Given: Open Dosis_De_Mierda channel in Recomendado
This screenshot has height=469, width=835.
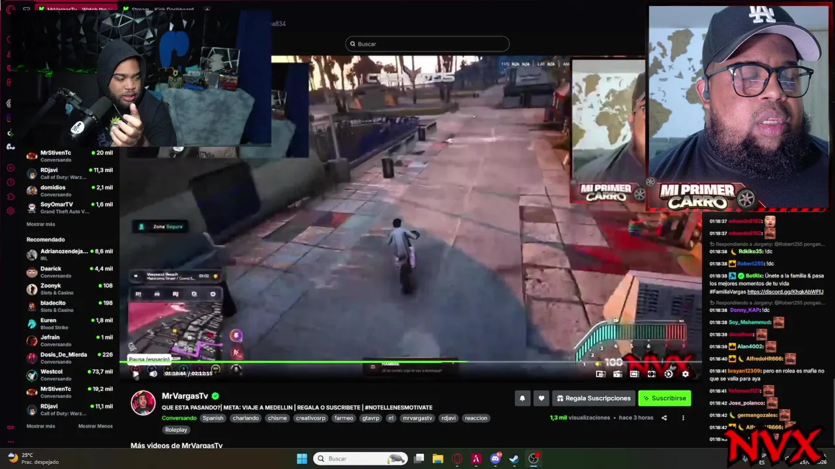Looking at the screenshot, I should [x=70, y=358].
